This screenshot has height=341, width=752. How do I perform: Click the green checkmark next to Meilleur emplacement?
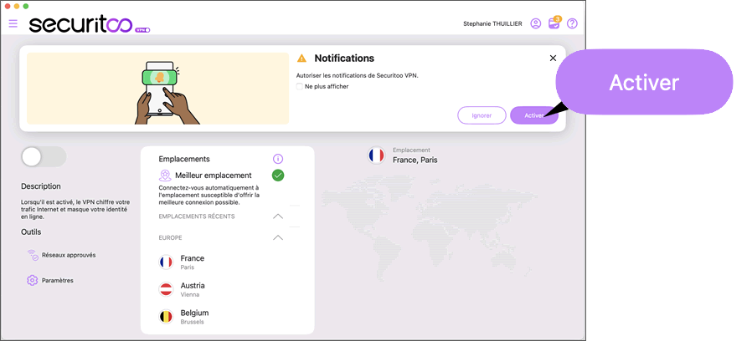point(278,176)
